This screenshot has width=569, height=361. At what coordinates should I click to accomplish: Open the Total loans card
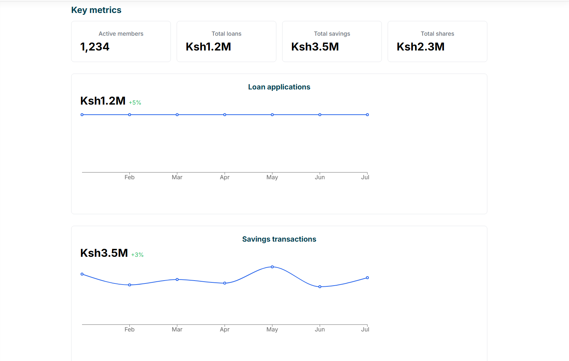tap(227, 41)
